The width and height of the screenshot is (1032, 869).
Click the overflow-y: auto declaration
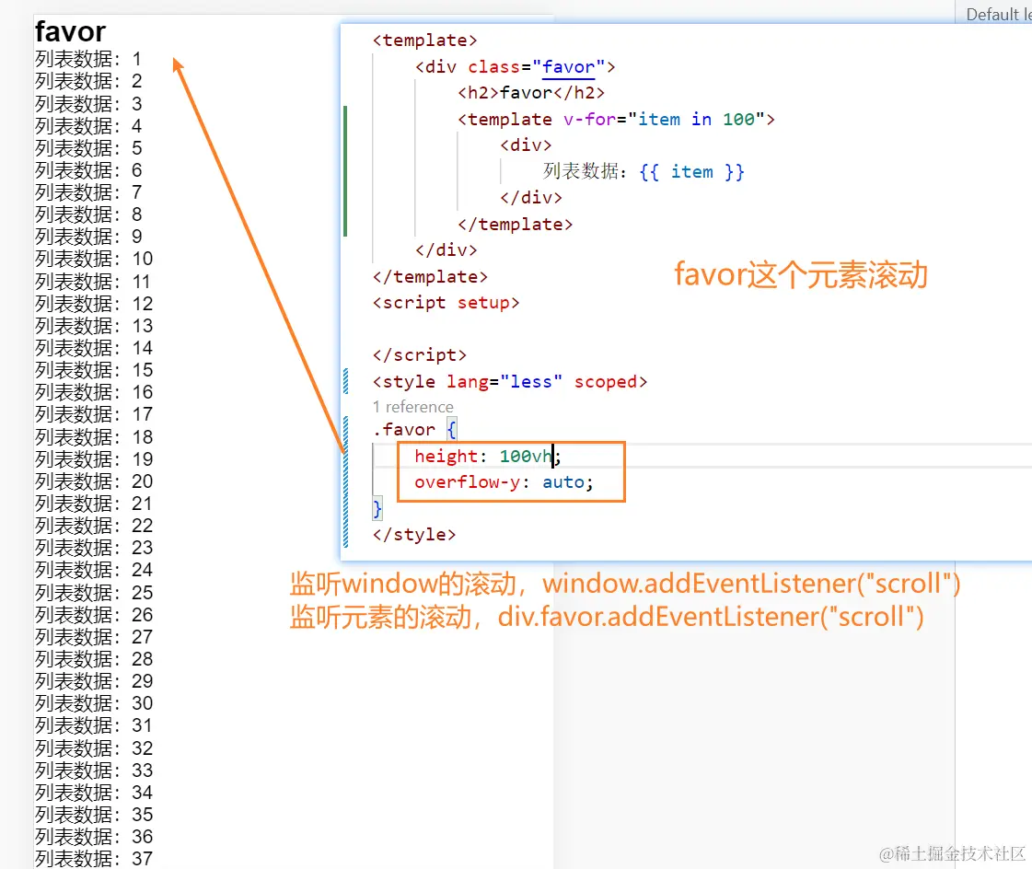(x=504, y=482)
